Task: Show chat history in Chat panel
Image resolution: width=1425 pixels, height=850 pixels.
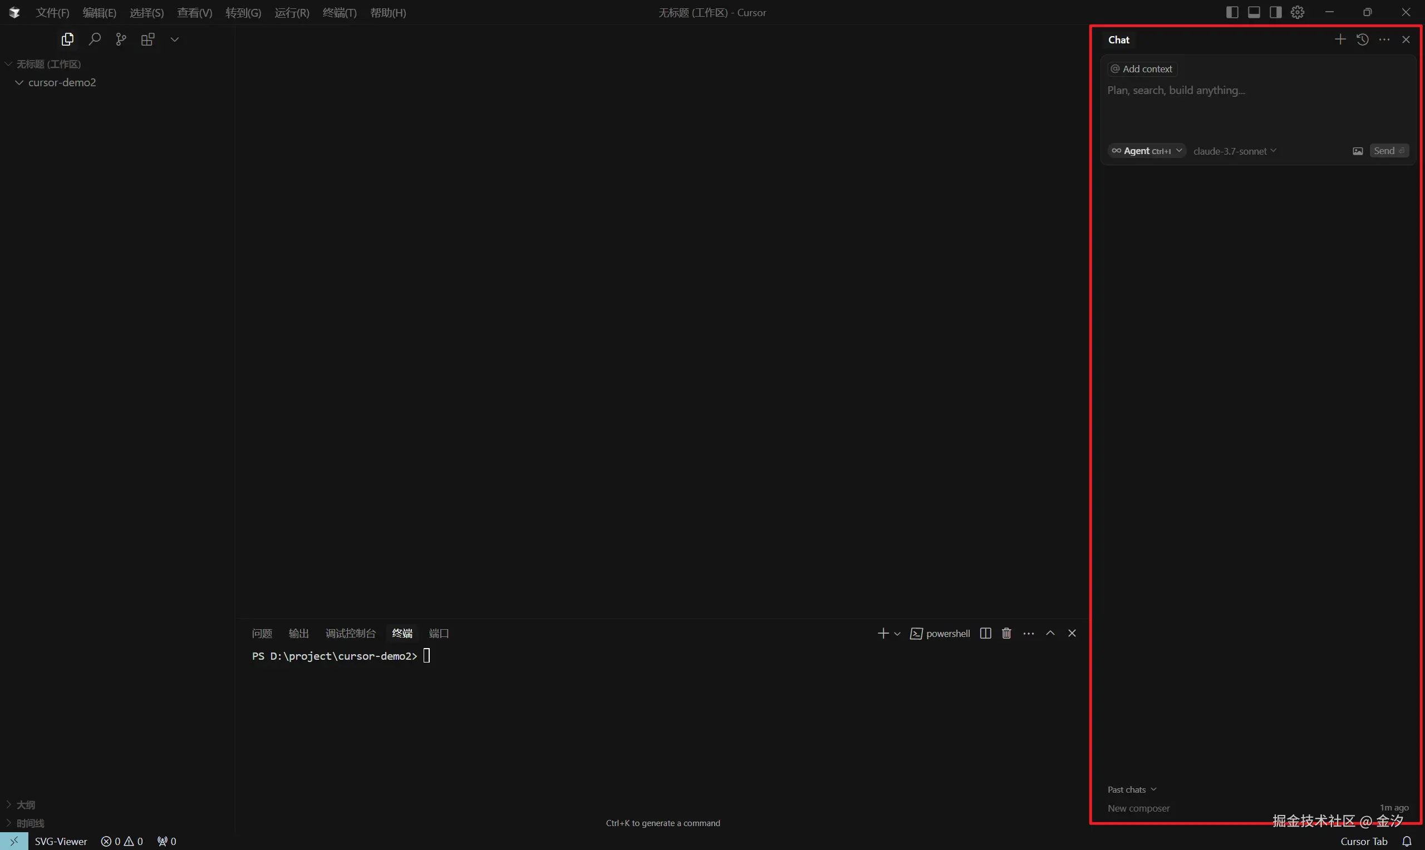Action: click(1362, 39)
